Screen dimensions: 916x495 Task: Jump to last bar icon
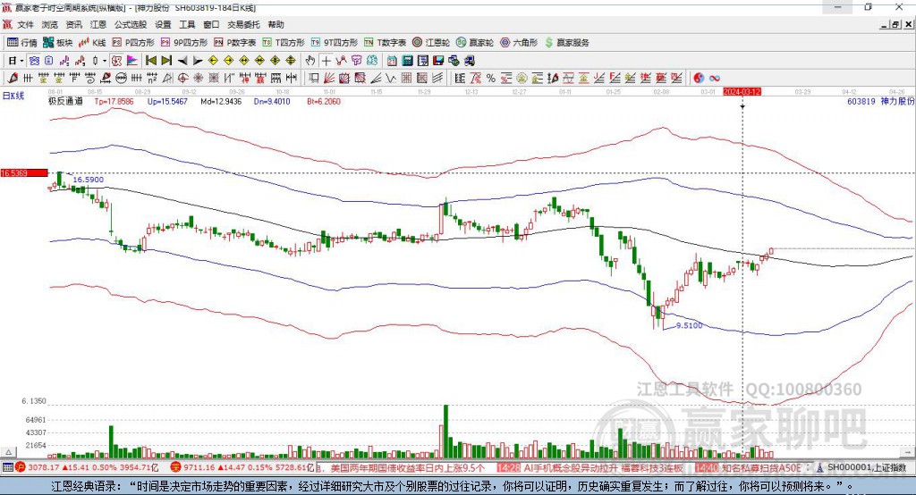pyautogui.click(x=166, y=61)
